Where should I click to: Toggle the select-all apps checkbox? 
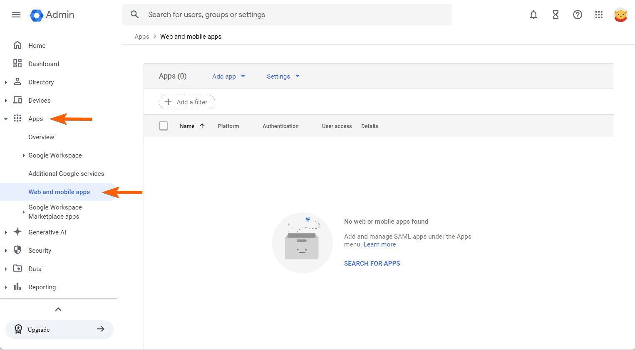[164, 126]
